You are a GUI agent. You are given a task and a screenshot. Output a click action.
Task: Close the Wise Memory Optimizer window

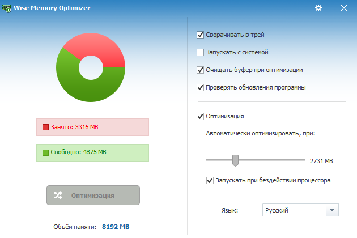pos(344,8)
